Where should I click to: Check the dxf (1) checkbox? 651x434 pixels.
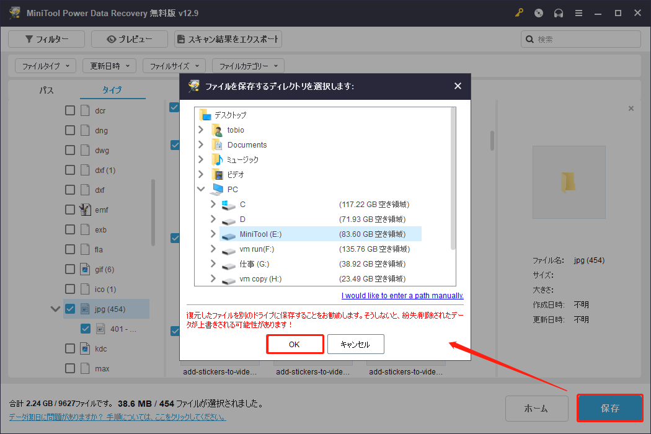coord(70,170)
